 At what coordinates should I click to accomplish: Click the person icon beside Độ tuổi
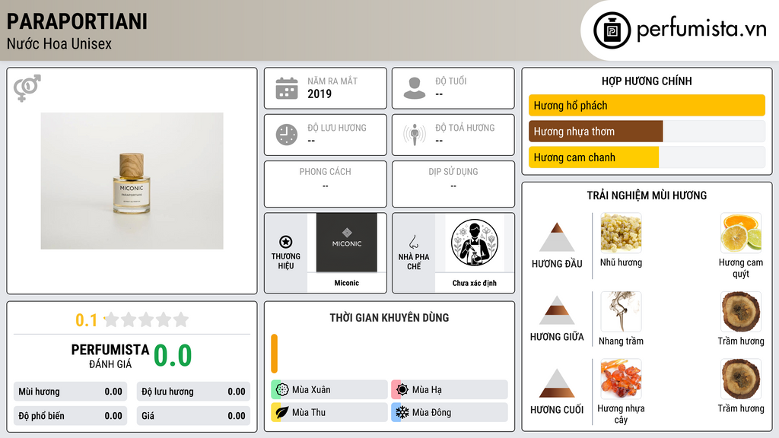coord(415,88)
